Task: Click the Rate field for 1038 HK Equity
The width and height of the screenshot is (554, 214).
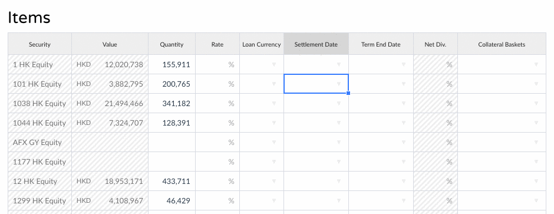Action: 217,104
